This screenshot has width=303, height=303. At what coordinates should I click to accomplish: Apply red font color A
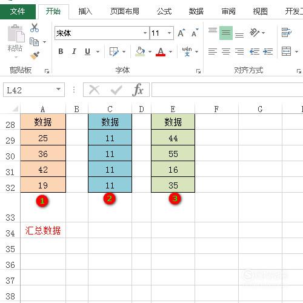point(161,52)
